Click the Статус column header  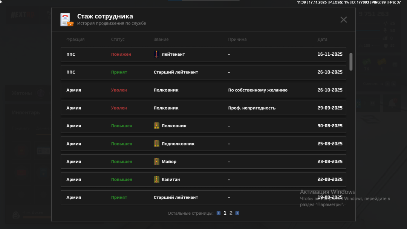pos(118,40)
